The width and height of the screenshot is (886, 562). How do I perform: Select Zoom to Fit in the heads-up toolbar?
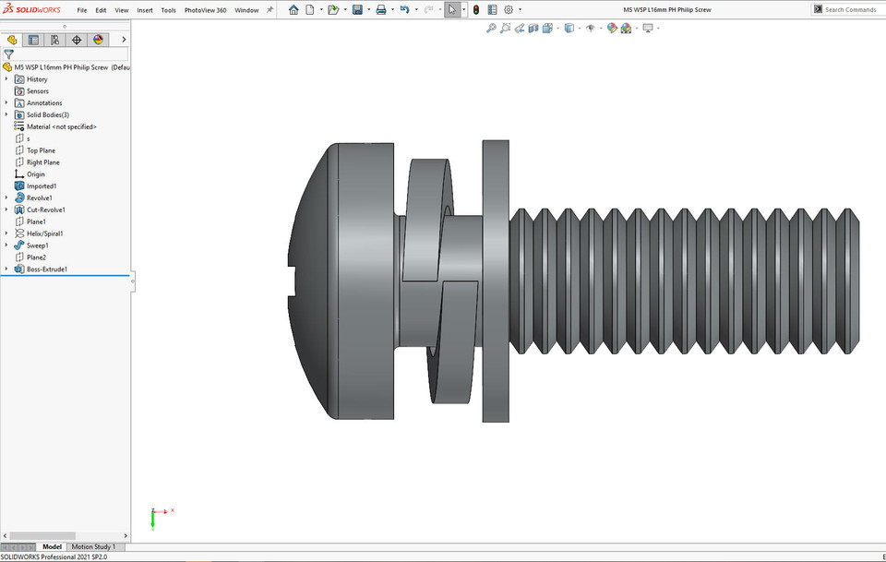[x=491, y=28]
